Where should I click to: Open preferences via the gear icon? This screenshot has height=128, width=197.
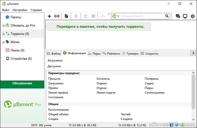pyautogui.click(x=193, y=16)
